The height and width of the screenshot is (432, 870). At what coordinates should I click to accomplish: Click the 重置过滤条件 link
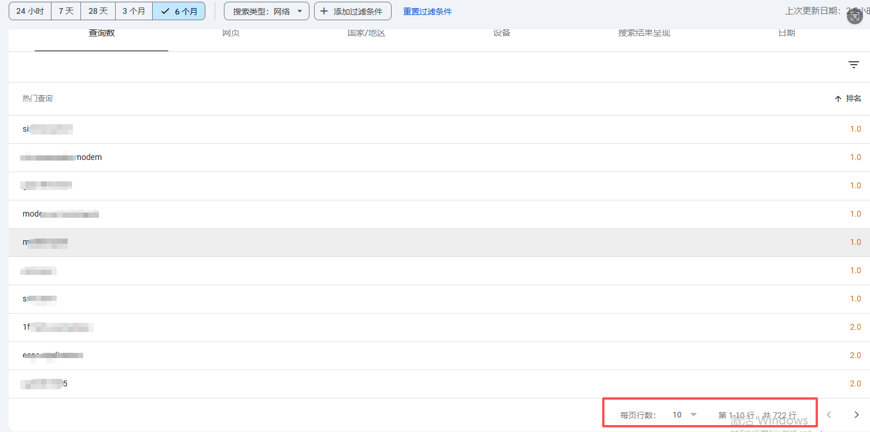(427, 12)
